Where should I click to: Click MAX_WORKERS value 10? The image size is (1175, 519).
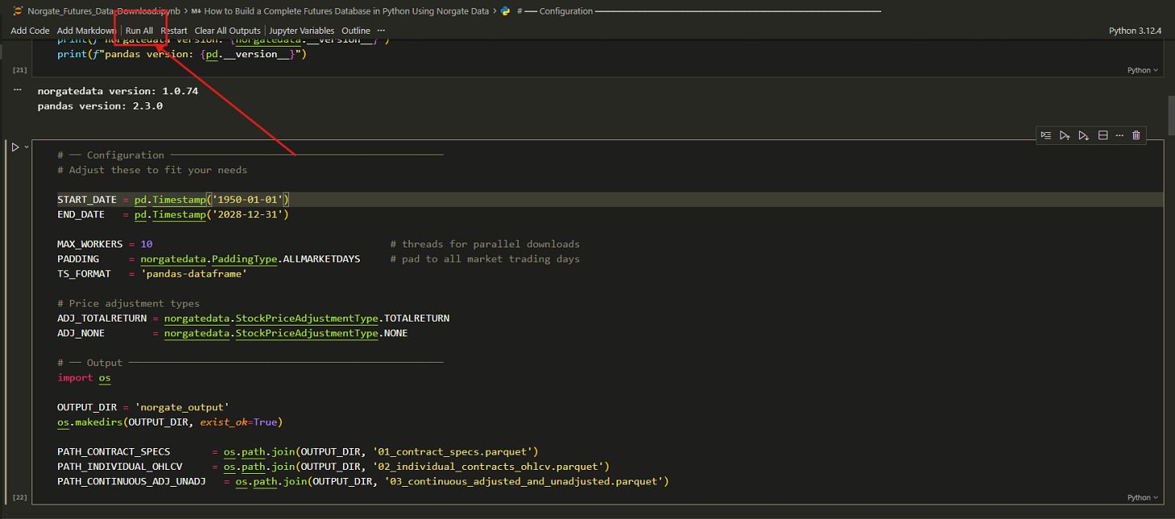pos(146,244)
